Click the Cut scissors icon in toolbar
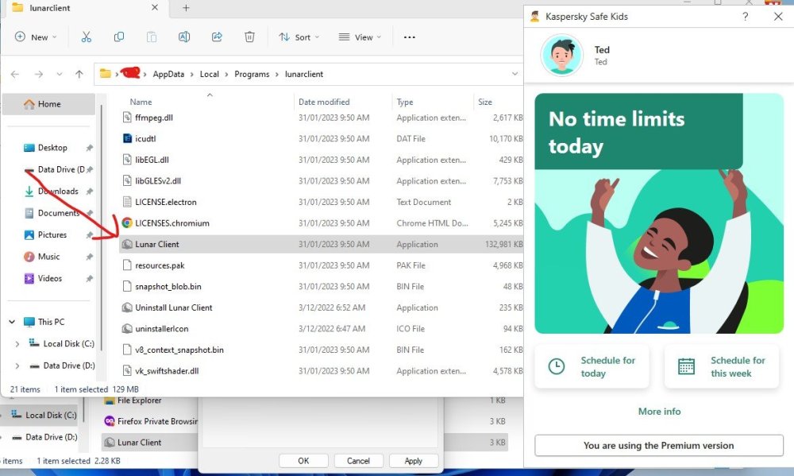Image resolution: width=794 pixels, height=476 pixels. click(x=86, y=37)
